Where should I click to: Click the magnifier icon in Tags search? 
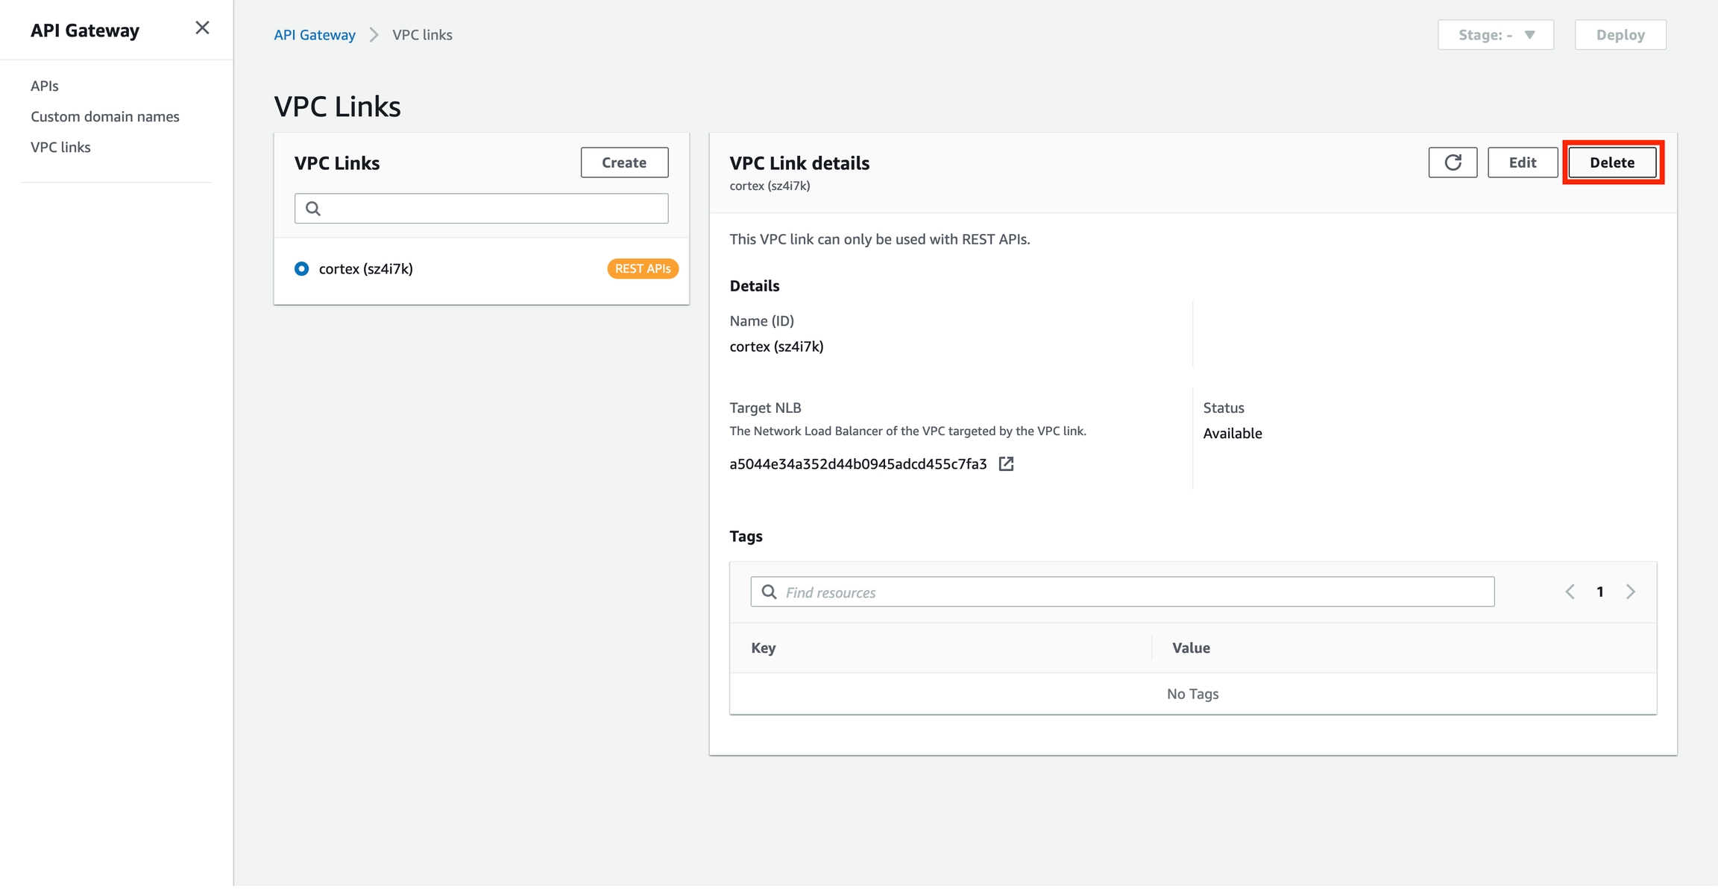(769, 592)
